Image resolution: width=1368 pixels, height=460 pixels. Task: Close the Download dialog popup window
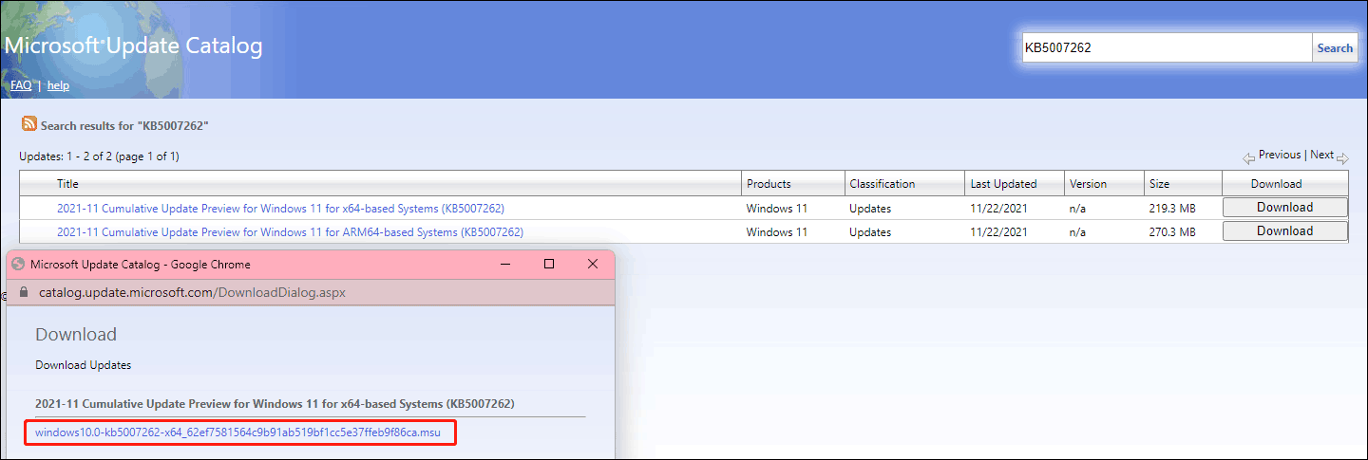(x=593, y=264)
